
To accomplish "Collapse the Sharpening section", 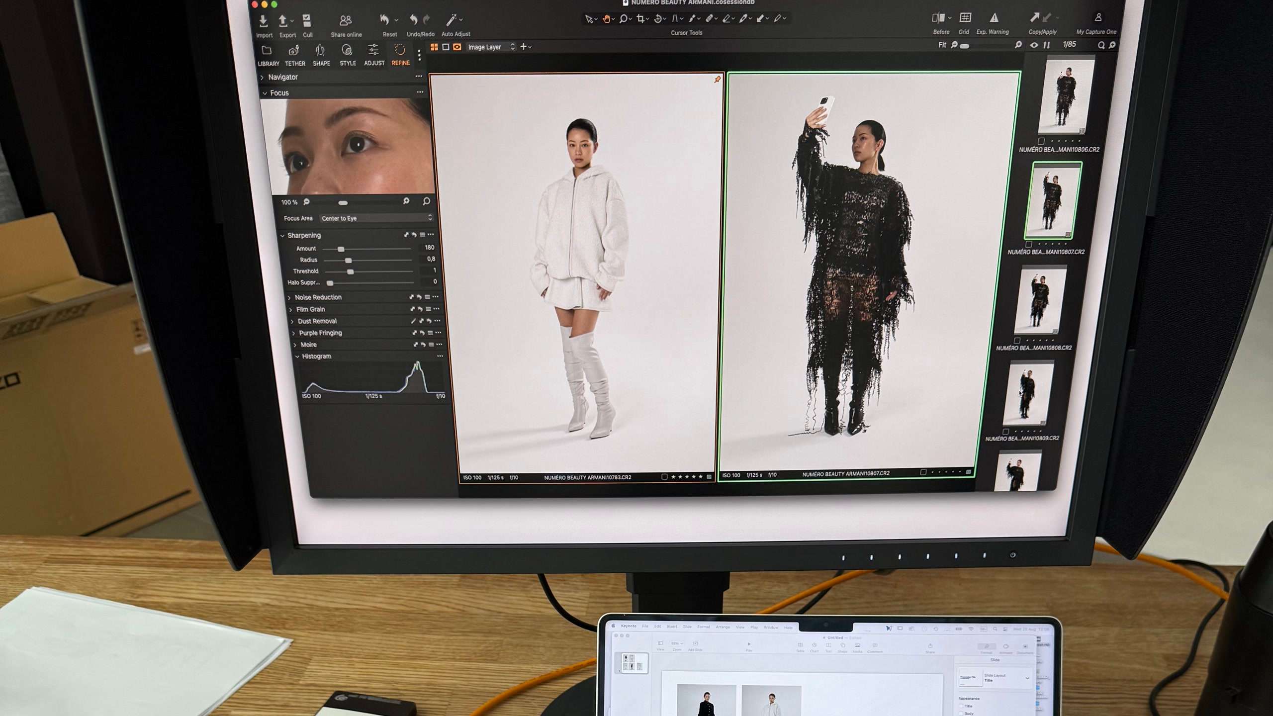I will click(282, 236).
